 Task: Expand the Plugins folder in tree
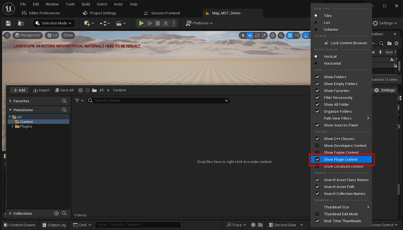point(13,126)
